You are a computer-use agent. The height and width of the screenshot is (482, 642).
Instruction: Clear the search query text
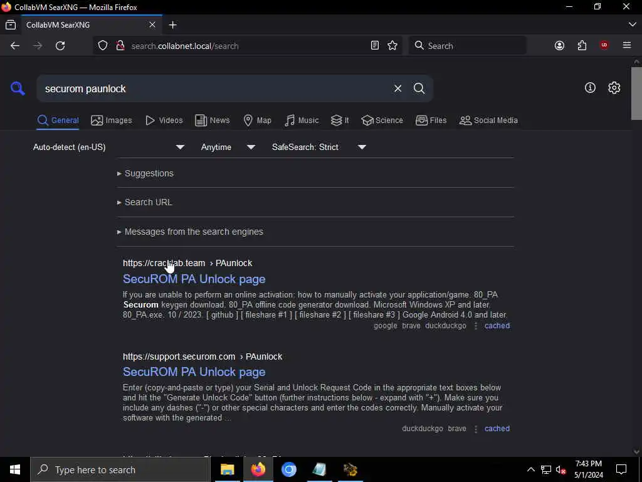pos(397,88)
